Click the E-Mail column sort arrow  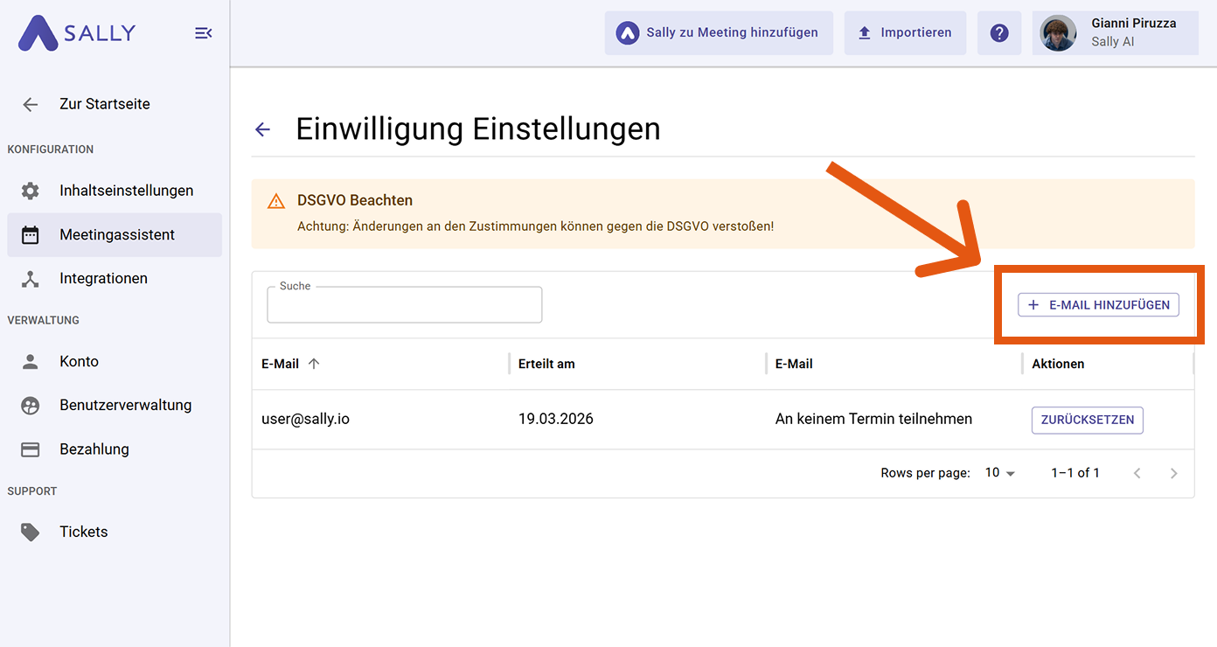pos(314,364)
